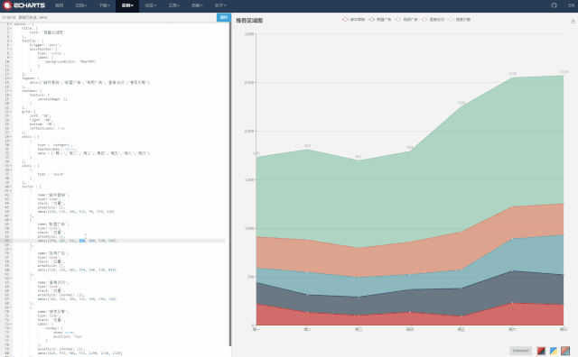Toggle the 视频广告 legend series

(x=406, y=20)
